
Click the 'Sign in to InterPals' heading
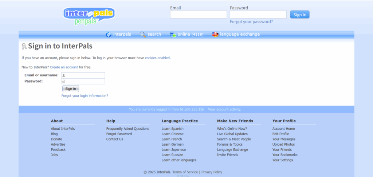coord(60,46)
